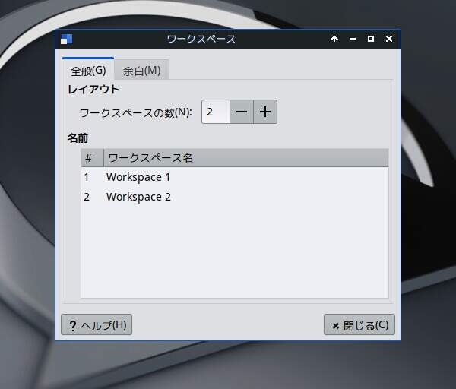The width and height of the screenshot is (456, 389).
Task: Select the 全般(G) tab
Action: (88, 71)
